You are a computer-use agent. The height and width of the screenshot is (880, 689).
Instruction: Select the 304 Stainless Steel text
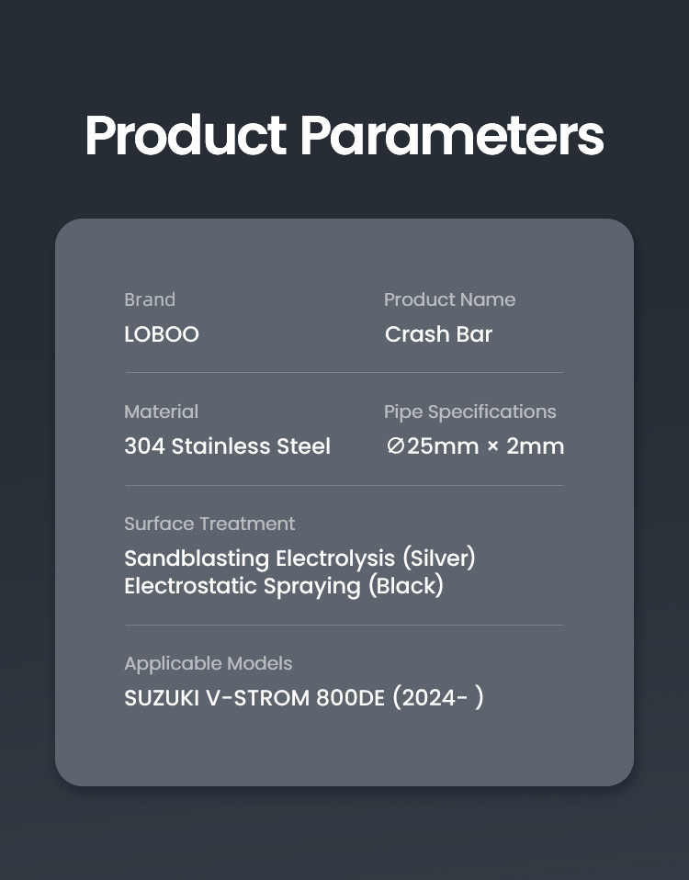(x=227, y=446)
